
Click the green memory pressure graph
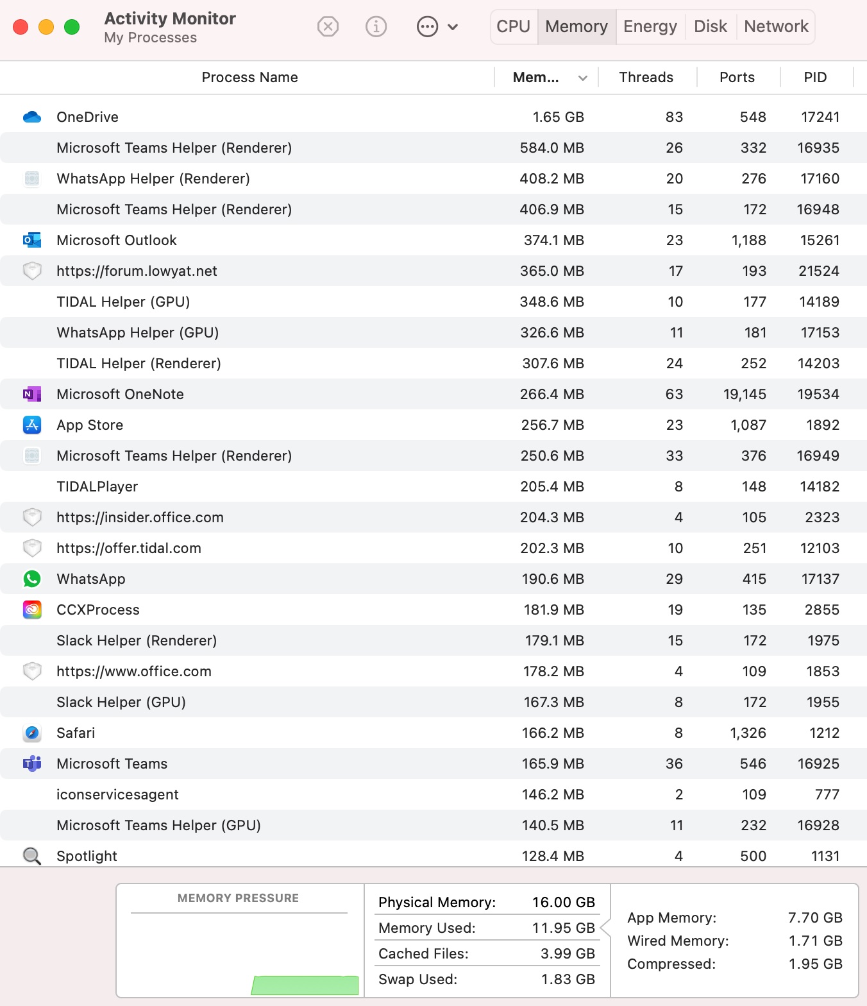[305, 985]
